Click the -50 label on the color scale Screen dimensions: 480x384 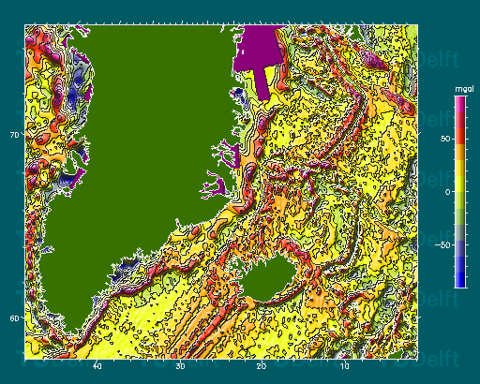(x=444, y=245)
